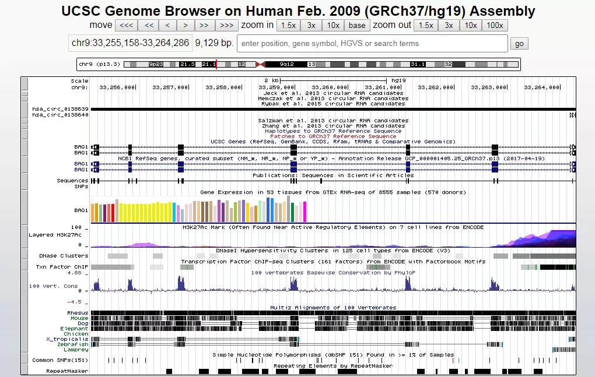Click the Mouse alignment row label
Viewport: 595px width, 377px height.
(x=79, y=318)
